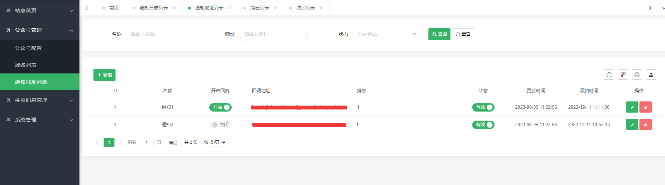Edit the 通知2 row with pencil icon
The width and height of the screenshot is (665, 185).
pos(632,124)
